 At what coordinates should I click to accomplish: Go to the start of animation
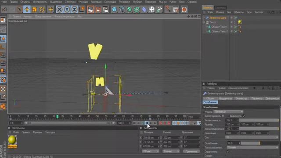coord(134,123)
